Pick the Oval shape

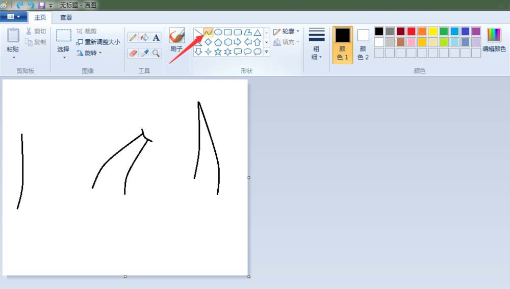(x=218, y=32)
